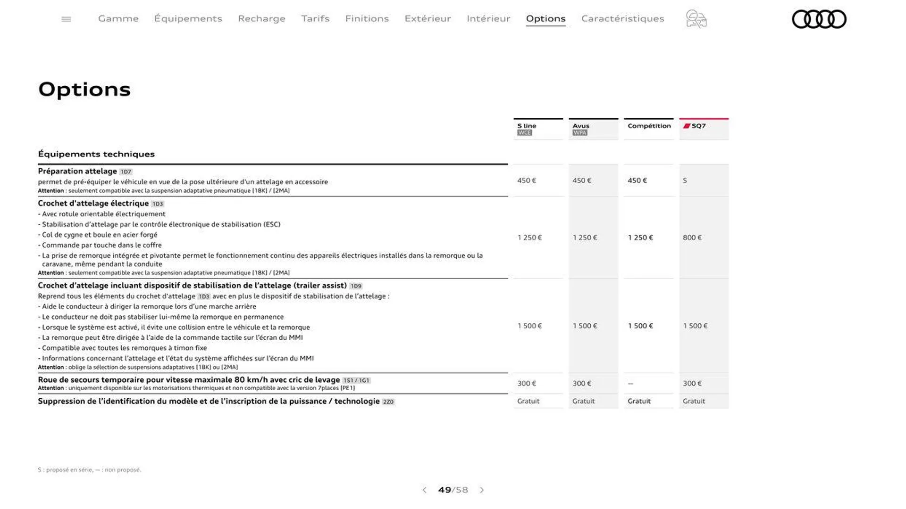Click Gratuit under S line
The image size is (906, 509).
pyautogui.click(x=528, y=401)
